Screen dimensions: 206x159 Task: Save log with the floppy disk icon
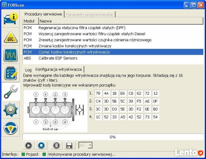click(69, 145)
